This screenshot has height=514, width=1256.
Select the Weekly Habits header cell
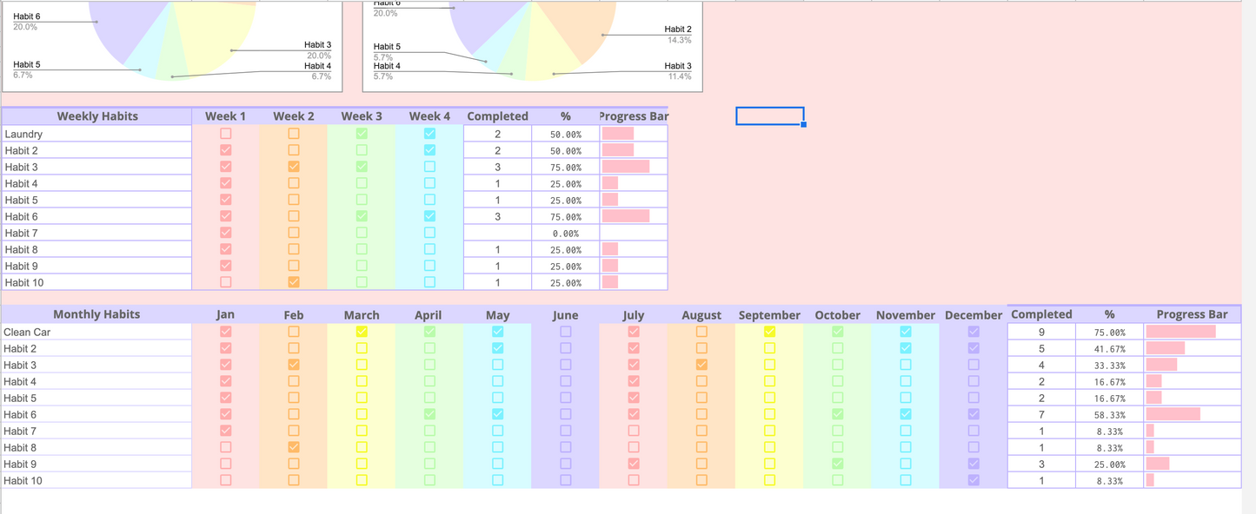[97, 116]
